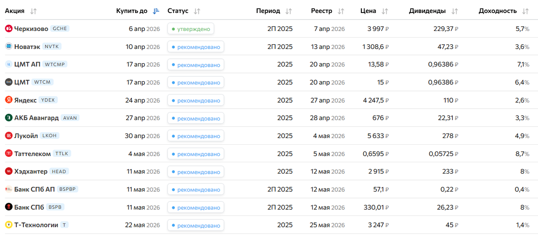Open the ЦМТ АП stock link
The image size is (538, 238).
coord(27,65)
